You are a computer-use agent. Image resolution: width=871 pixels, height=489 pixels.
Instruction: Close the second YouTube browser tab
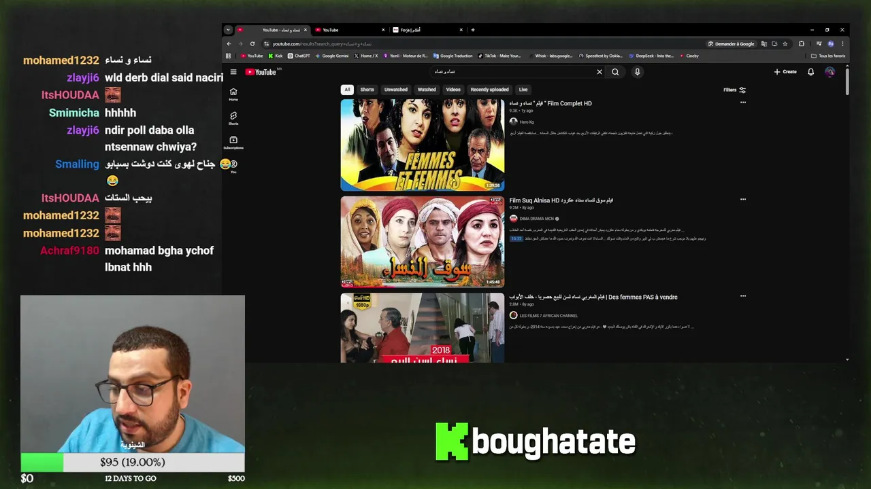383,30
